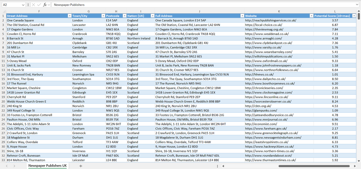The image size is (361, 169).
Task: Click the cancel entry X icon
Action: pyautogui.click(x=34, y=5)
